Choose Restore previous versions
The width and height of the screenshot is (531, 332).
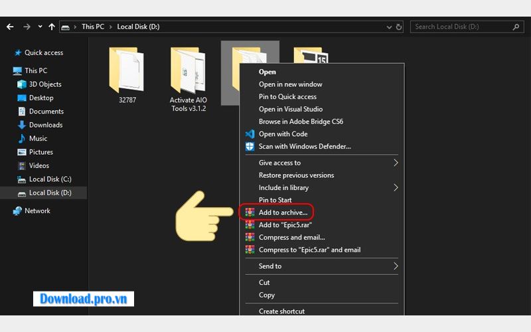[296, 175]
